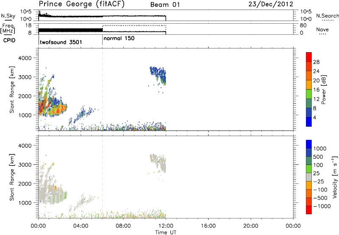Click the "12" label on Power colorbar
The image size is (339, 235).
click(x=316, y=99)
